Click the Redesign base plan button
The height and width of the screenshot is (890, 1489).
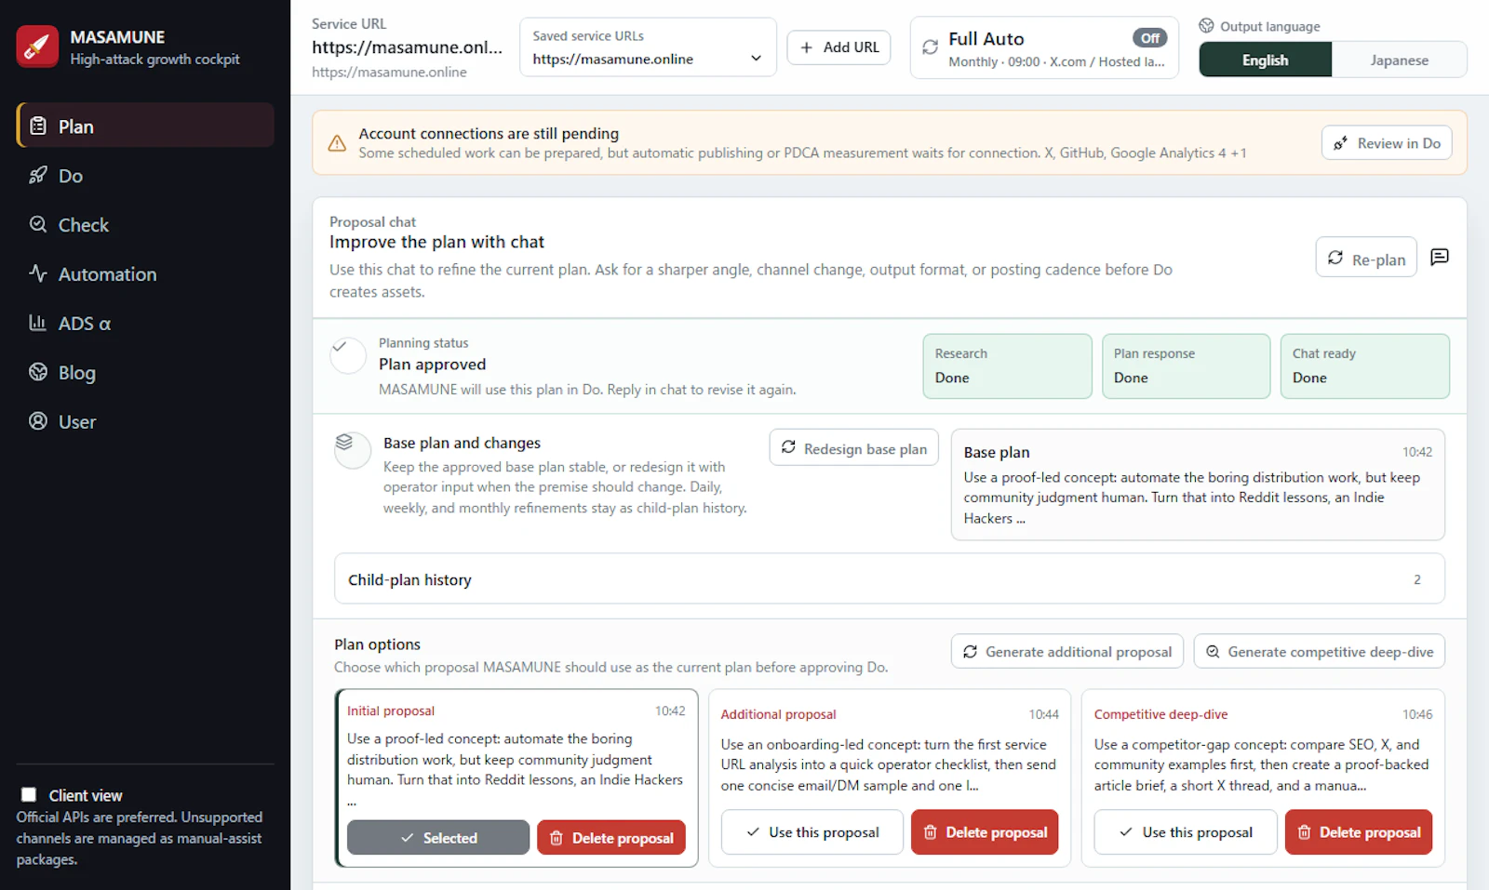(x=853, y=448)
